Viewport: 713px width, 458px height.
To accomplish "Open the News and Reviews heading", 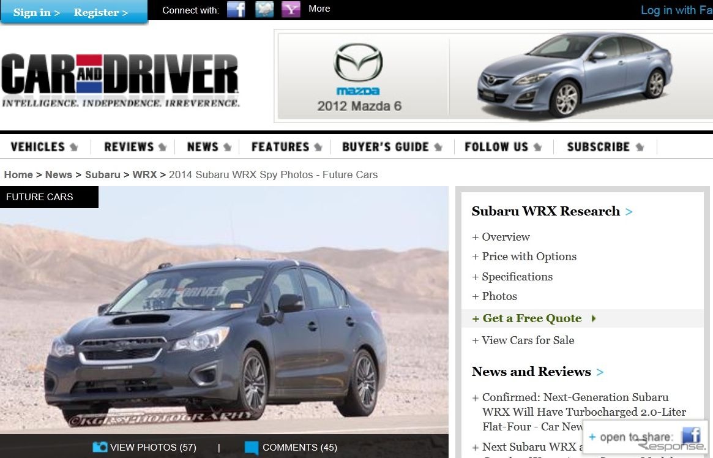I will click(531, 372).
